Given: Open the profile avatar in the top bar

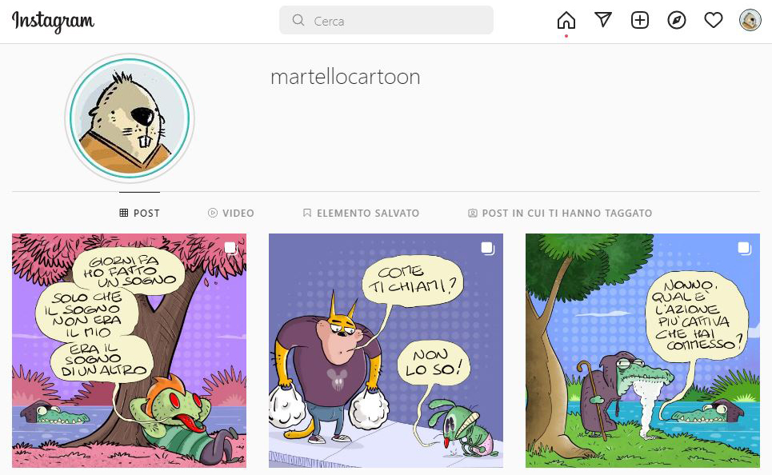Looking at the screenshot, I should [750, 20].
